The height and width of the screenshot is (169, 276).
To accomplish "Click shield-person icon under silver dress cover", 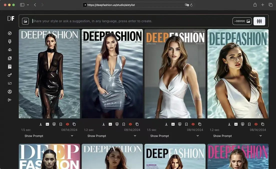I will click(117, 124).
